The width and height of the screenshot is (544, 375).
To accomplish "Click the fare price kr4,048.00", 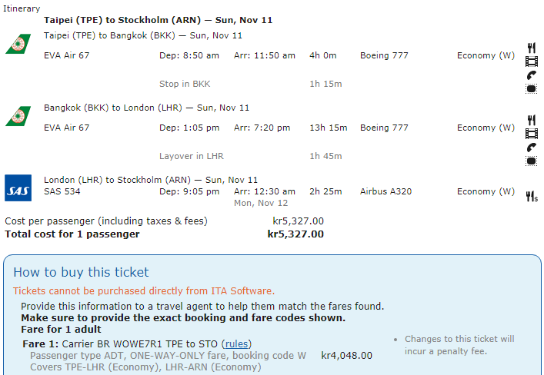I will (x=346, y=355).
